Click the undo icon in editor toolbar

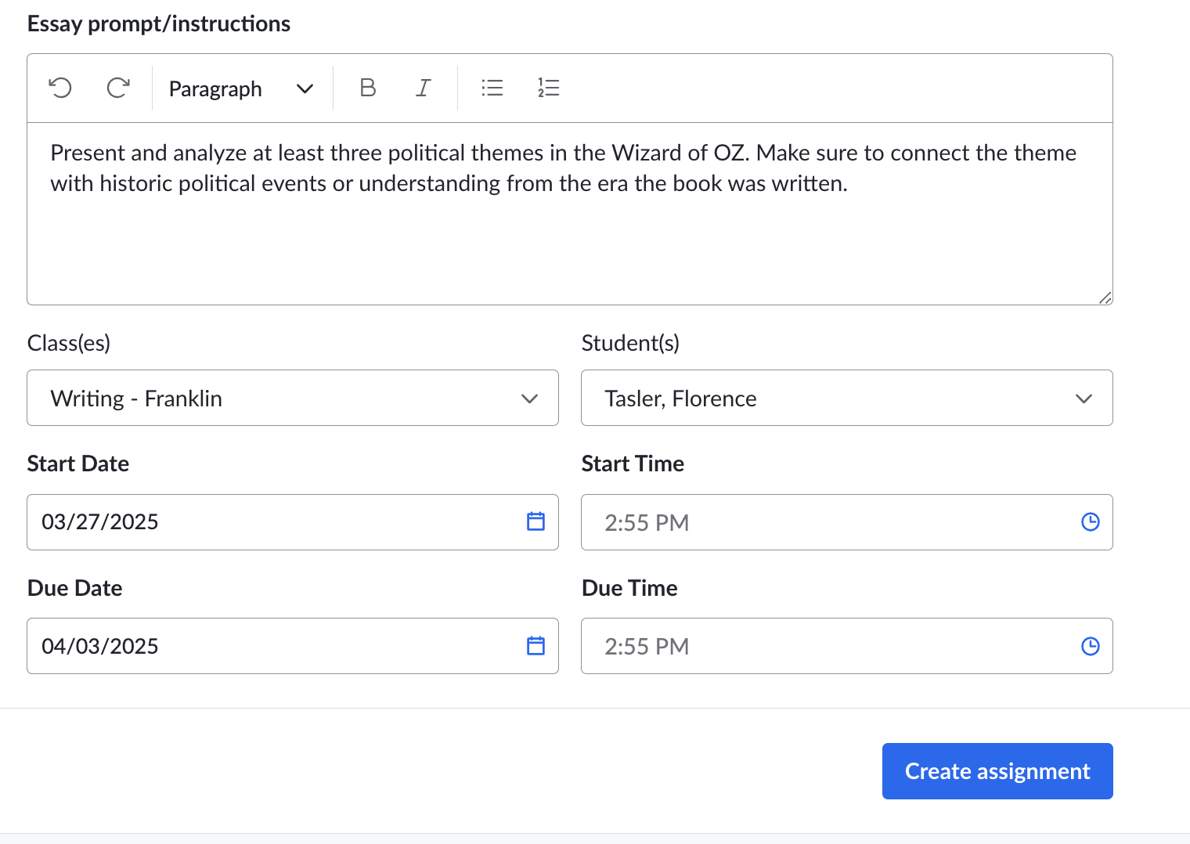(60, 88)
